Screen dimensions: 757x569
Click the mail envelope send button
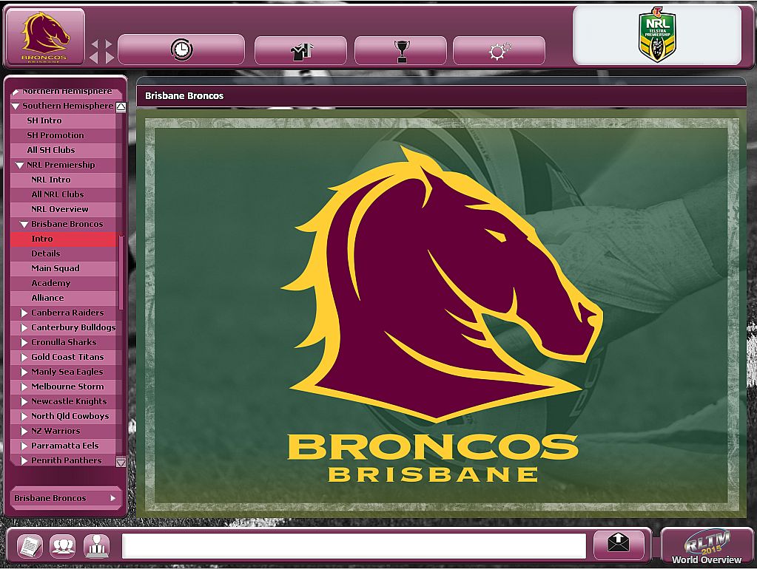point(619,545)
